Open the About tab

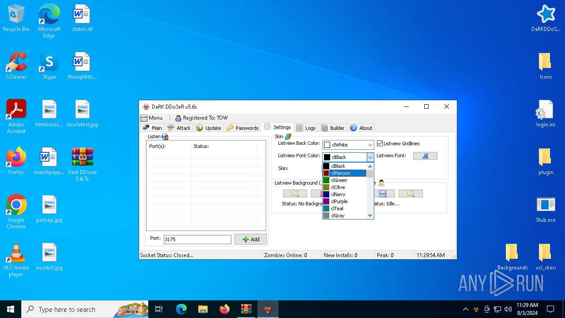point(361,128)
